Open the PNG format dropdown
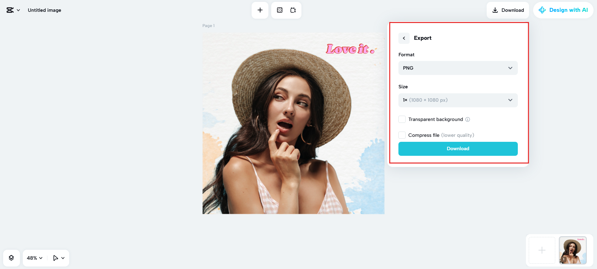This screenshot has width=597, height=269. click(458, 68)
